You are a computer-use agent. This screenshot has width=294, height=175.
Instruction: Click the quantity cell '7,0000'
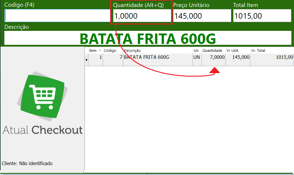pos(213,60)
